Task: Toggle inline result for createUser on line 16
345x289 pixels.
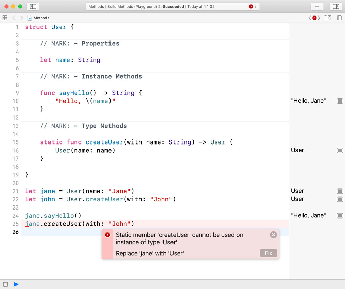Action: click(x=340, y=150)
